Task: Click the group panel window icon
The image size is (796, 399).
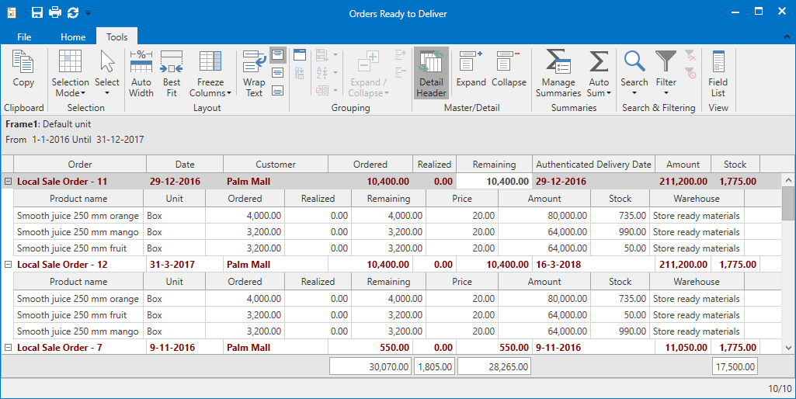Action: (x=300, y=55)
